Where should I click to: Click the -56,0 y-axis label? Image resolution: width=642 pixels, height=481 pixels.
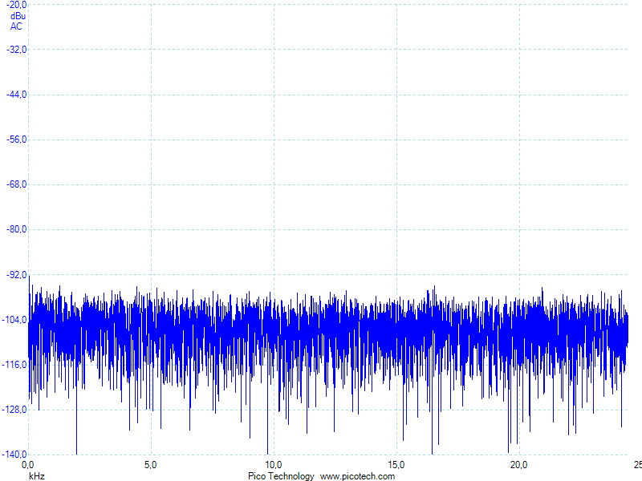[x=16, y=139]
